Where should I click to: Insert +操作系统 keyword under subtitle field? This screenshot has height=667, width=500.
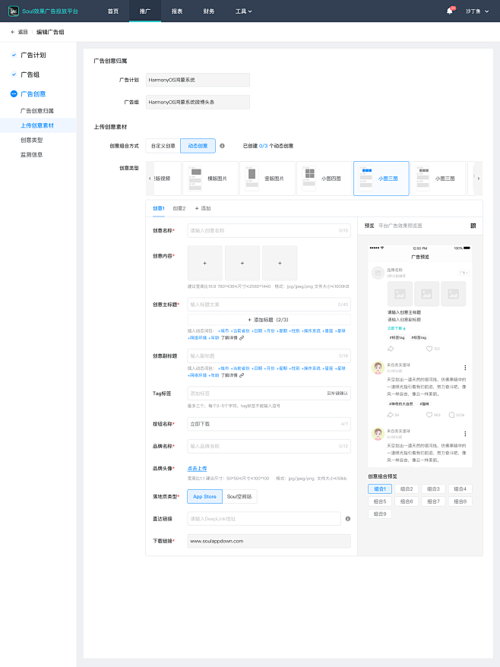tap(311, 368)
